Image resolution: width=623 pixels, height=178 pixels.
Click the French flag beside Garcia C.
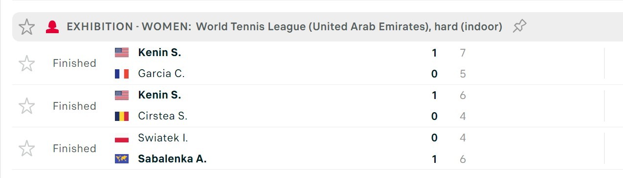pyautogui.click(x=122, y=74)
